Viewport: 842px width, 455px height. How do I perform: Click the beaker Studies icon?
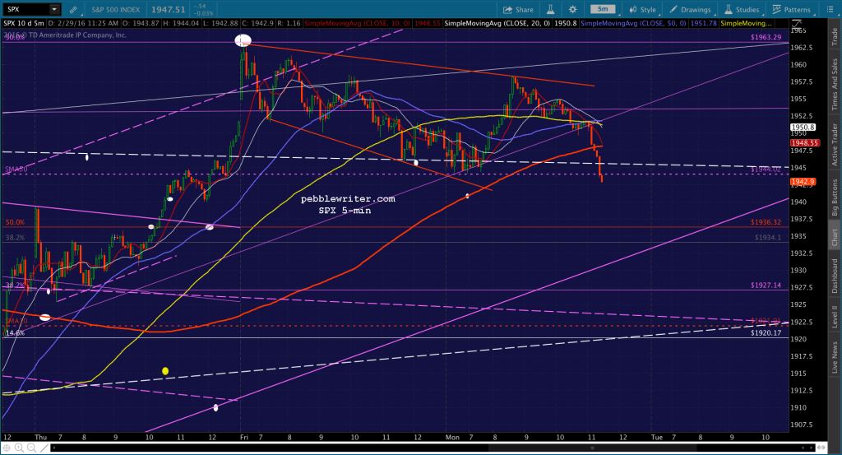coord(729,9)
